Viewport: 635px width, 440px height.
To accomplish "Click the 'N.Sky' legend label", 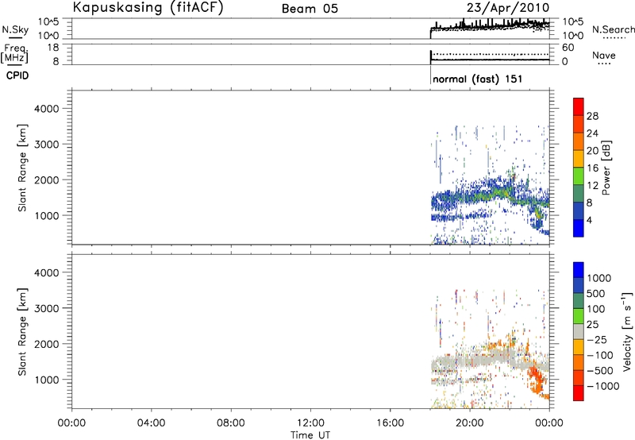I will point(15,29).
